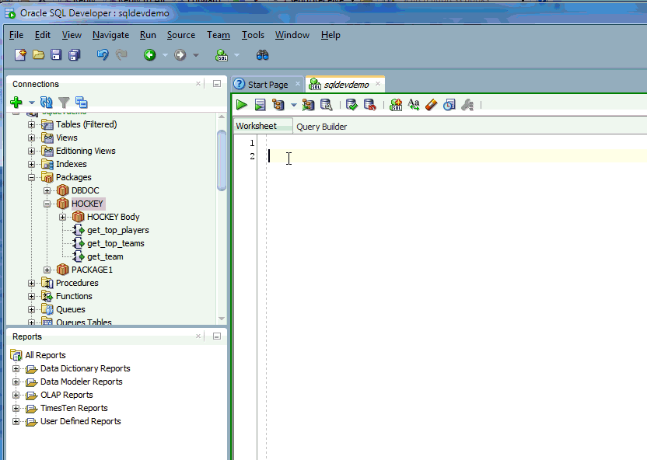Expand the Tables (Filtered) node

(x=31, y=124)
